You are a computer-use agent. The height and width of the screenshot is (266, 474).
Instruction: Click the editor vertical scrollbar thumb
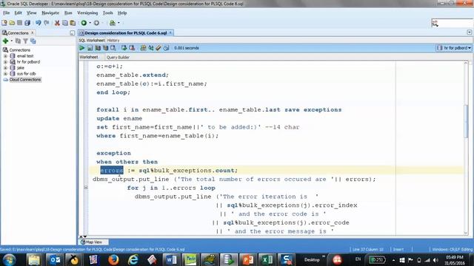466,122
